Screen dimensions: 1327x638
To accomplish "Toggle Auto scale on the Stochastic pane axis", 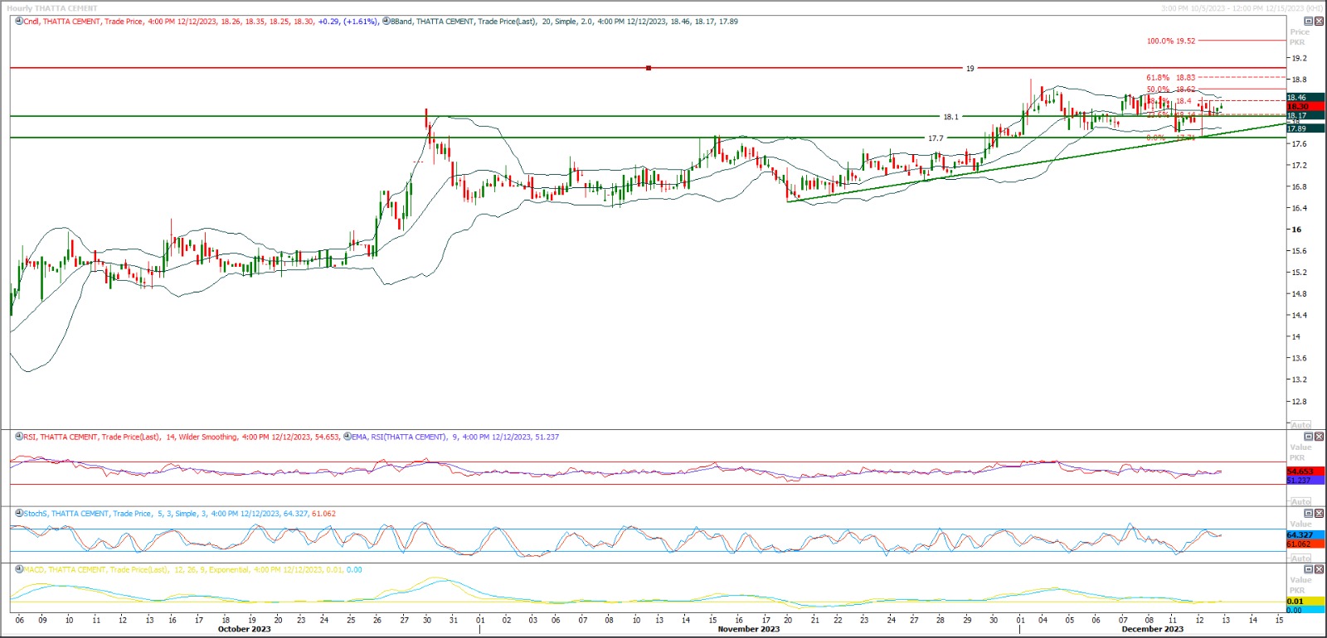I will click(x=1301, y=558).
